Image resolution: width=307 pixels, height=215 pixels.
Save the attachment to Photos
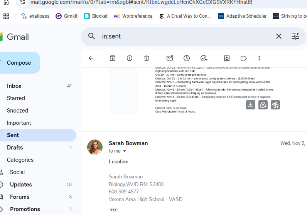[x=275, y=105]
